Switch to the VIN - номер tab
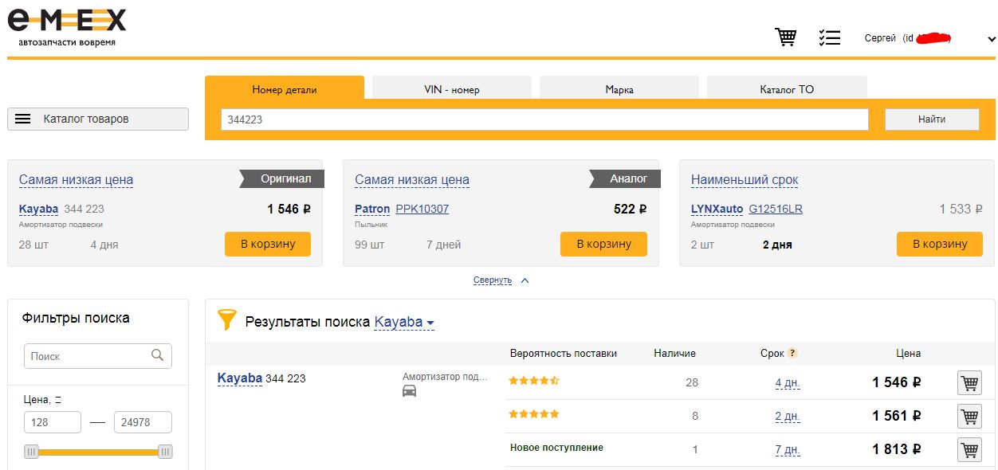 point(451,89)
